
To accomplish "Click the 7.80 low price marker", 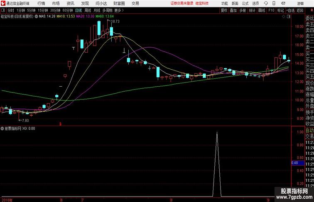I will tap(25, 121).
